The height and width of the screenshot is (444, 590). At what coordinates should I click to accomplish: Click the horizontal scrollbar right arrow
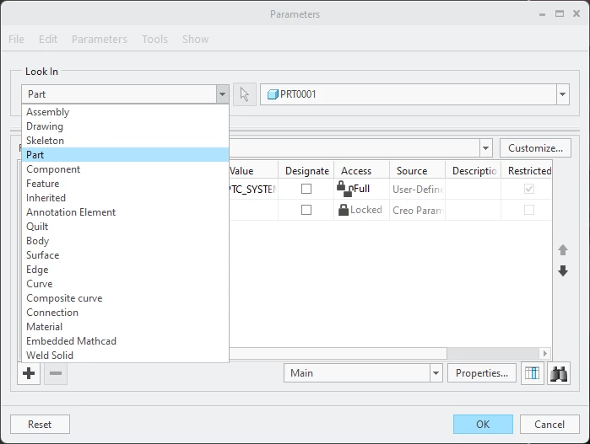point(545,353)
